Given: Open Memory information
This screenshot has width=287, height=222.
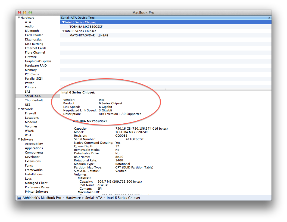Looking at the screenshot, I should coord(31,70).
